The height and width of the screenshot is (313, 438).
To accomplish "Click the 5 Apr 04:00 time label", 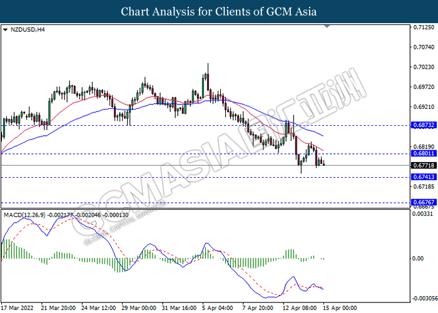I will coord(218,308).
